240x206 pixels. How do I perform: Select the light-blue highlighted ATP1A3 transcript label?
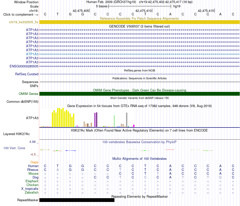click(x=32, y=54)
